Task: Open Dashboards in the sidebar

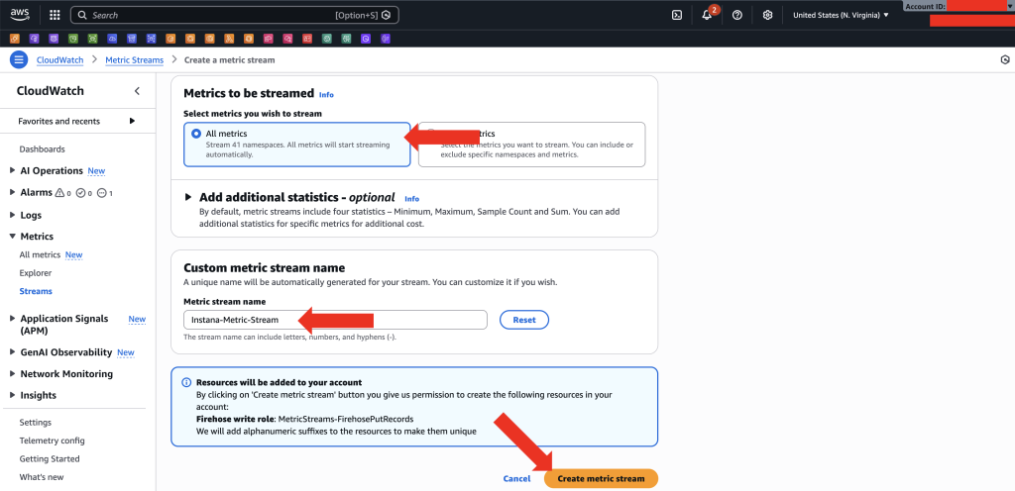Action: pos(42,149)
